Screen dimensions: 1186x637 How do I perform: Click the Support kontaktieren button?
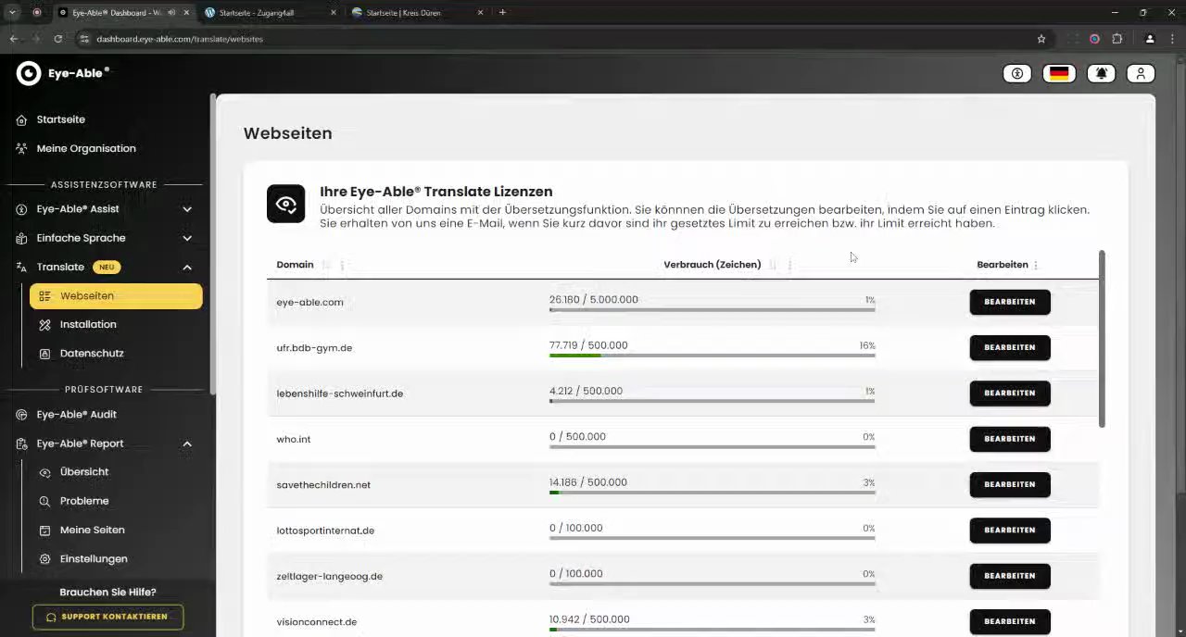click(107, 617)
